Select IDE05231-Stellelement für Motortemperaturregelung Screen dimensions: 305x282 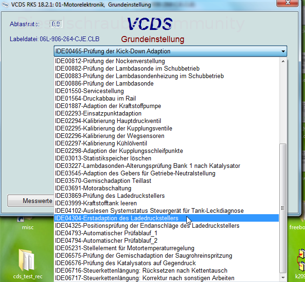click(166, 248)
